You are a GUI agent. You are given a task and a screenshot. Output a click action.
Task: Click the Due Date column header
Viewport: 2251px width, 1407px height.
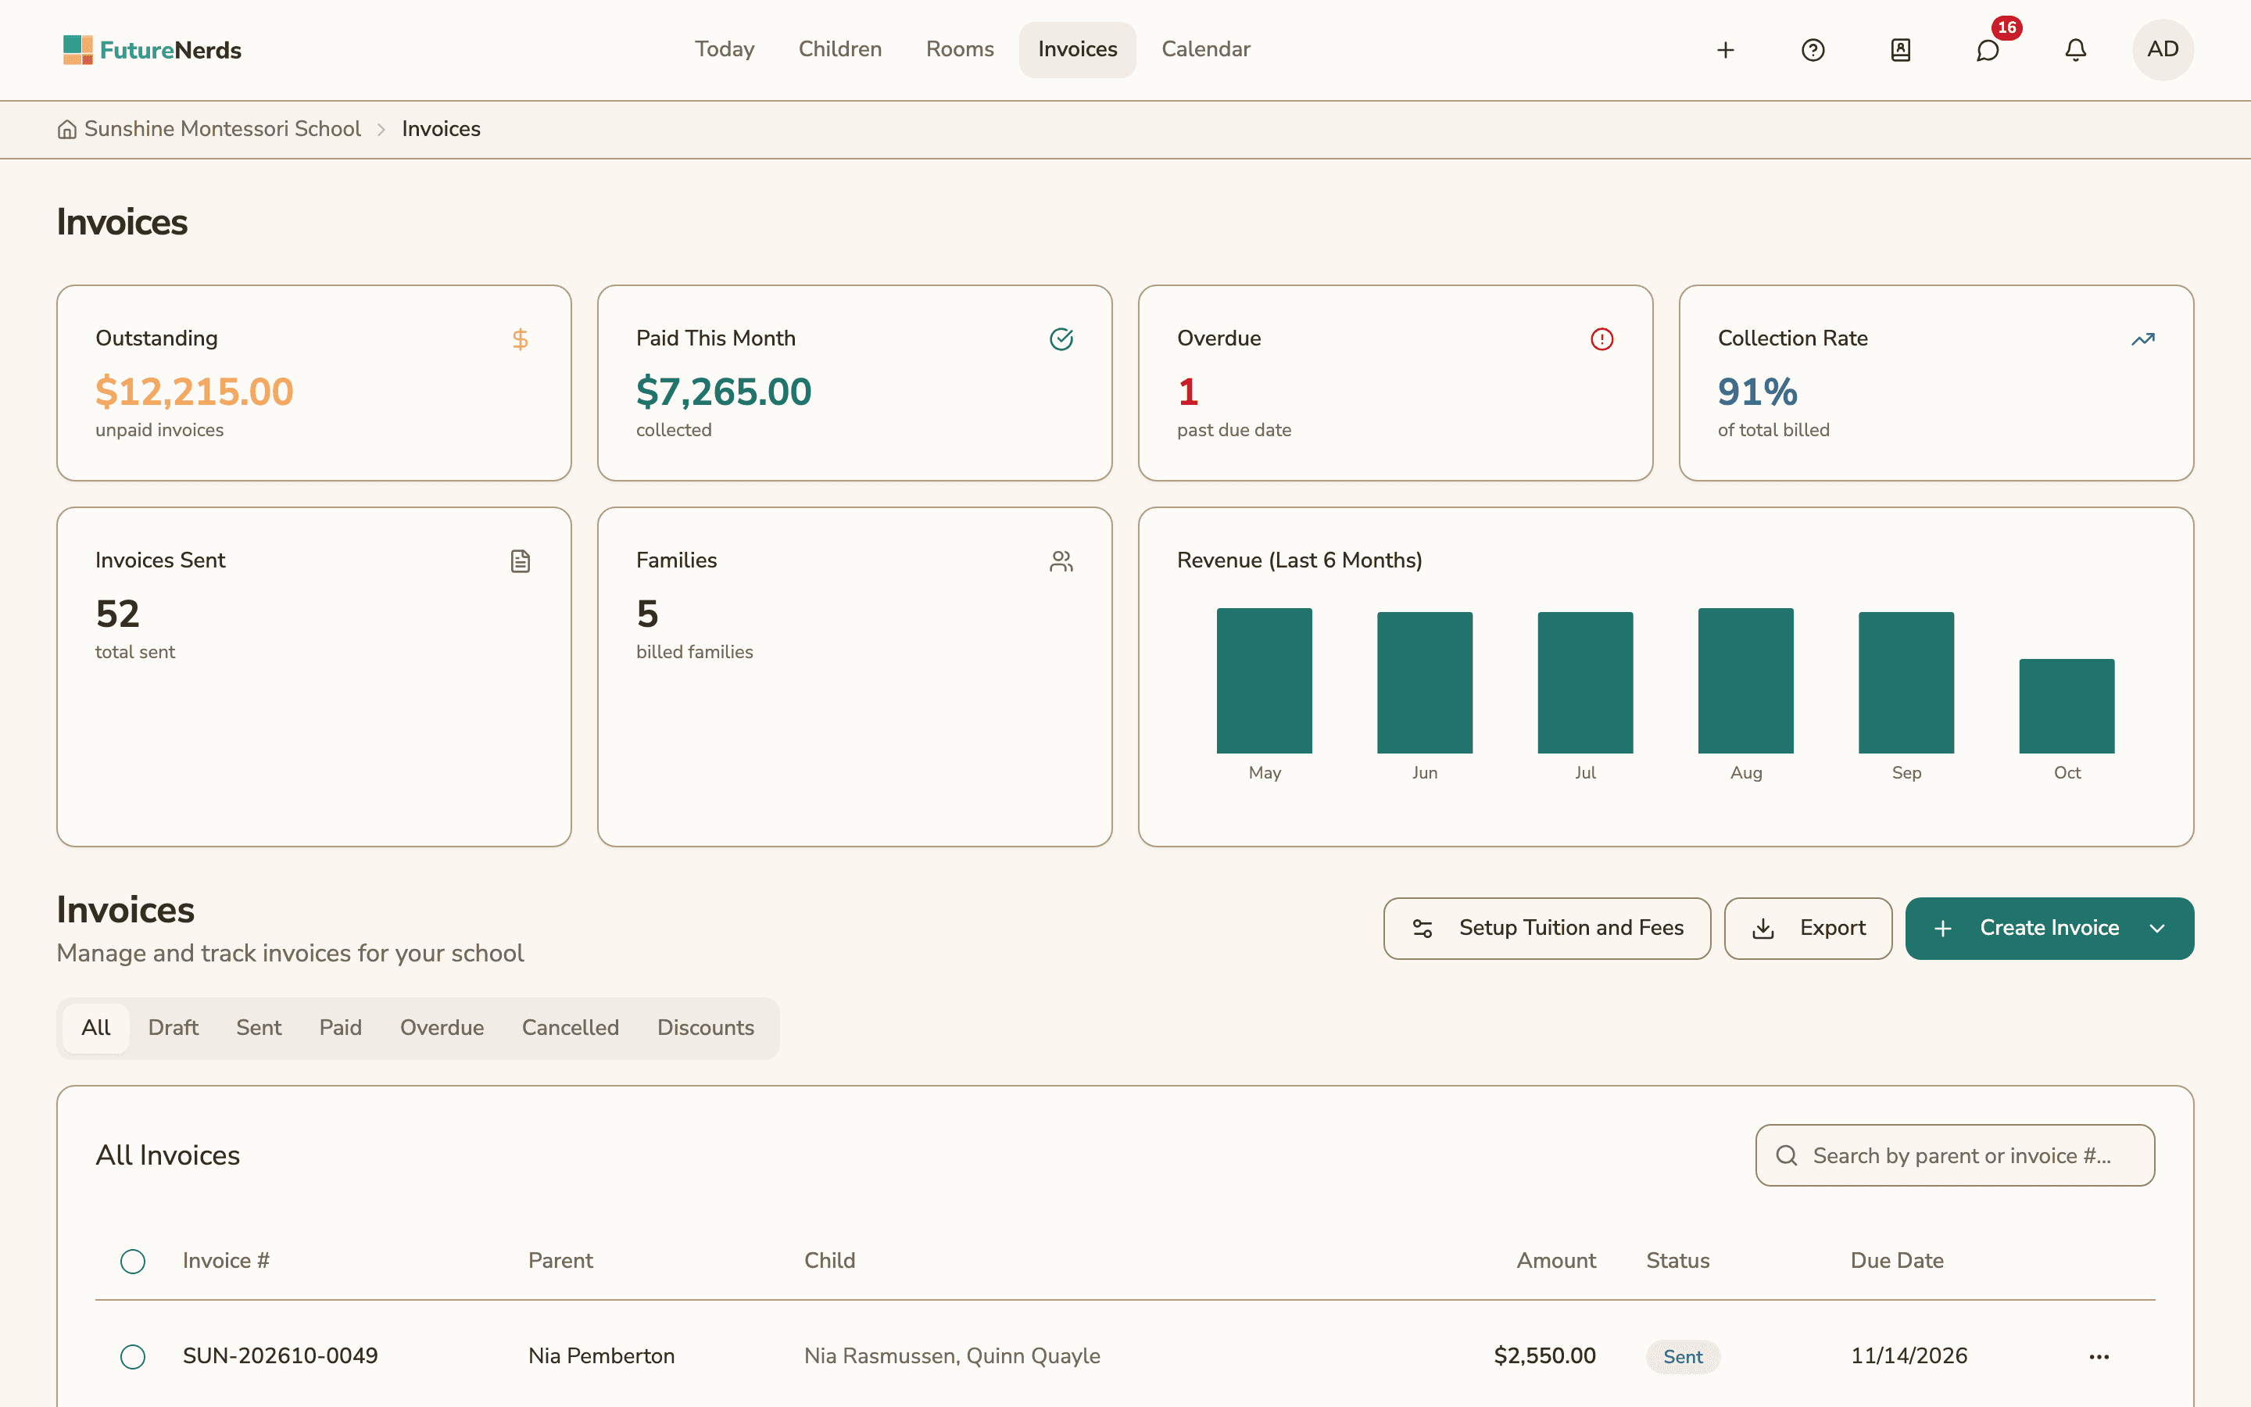(1897, 1261)
